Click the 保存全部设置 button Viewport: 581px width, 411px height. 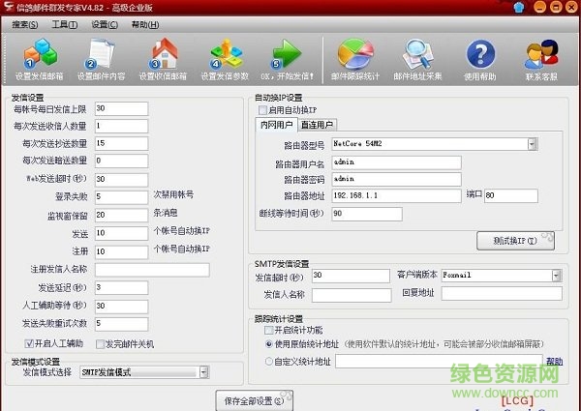point(252,400)
